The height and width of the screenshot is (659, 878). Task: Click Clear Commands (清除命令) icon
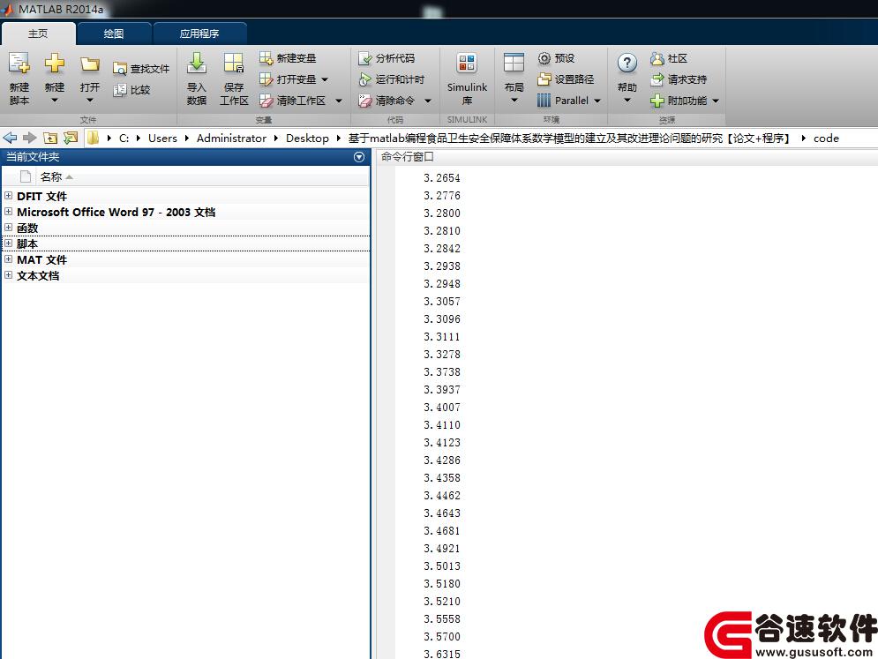(365, 101)
